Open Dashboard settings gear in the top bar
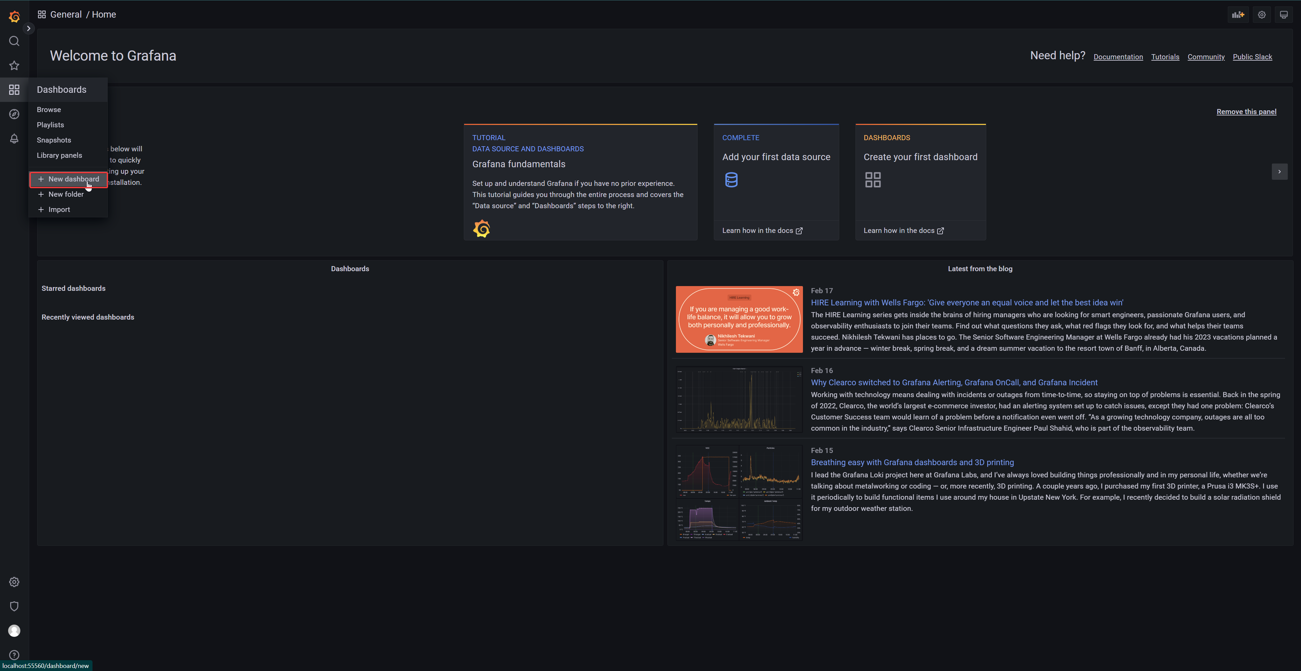 1262,15
